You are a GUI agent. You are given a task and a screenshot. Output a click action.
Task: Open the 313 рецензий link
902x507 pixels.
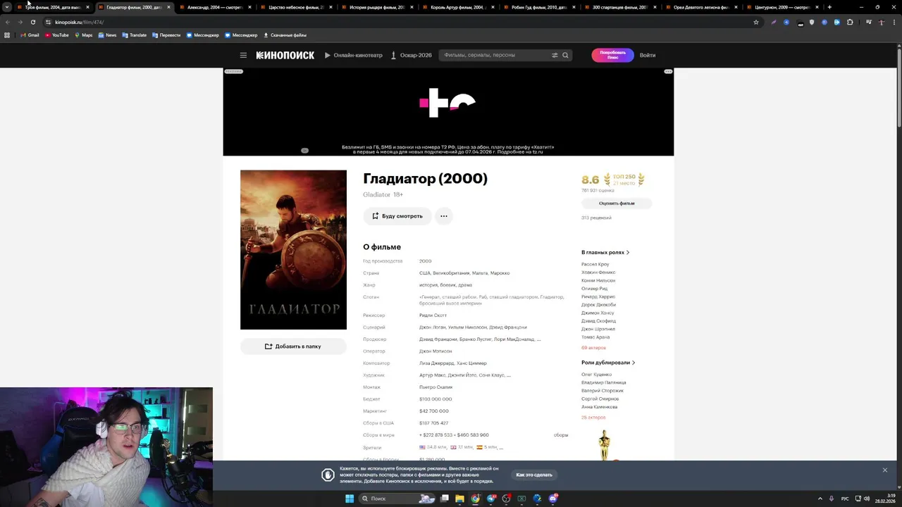coord(596,218)
